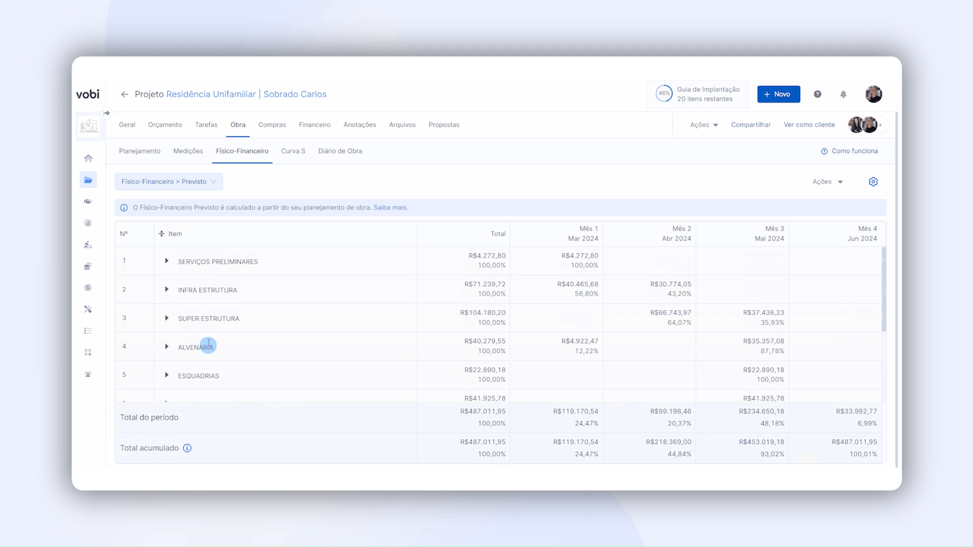Open the Físico-Financeiro > Previsto dropdown
Screen dimensions: 973x547
[x=169, y=182]
